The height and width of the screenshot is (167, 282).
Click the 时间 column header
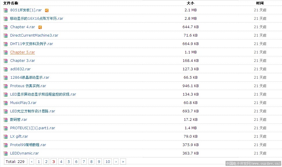click(x=260, y=3)
